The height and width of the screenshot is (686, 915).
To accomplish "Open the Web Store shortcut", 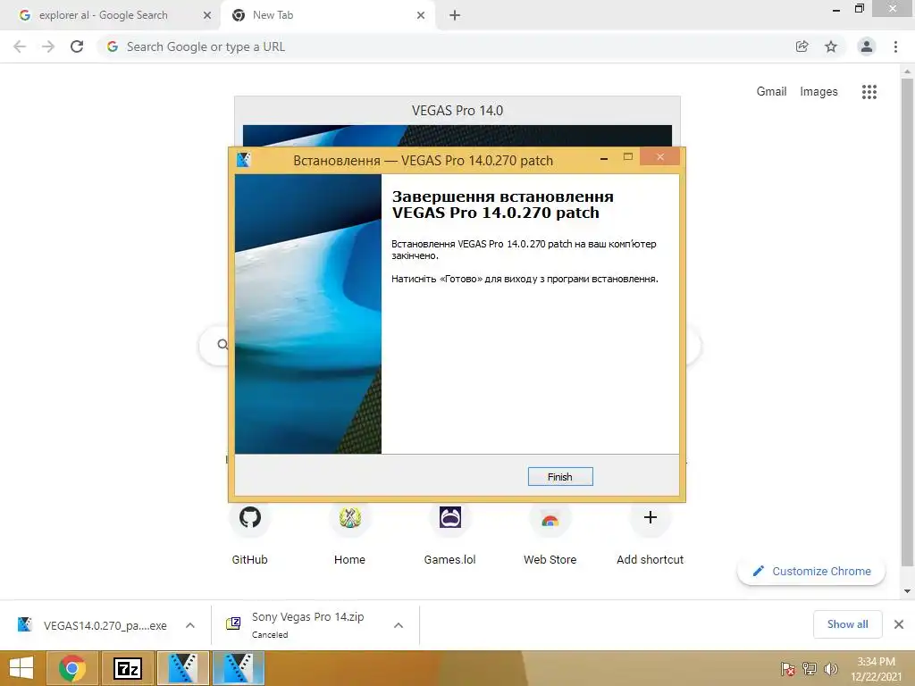I will pos(550,534).
